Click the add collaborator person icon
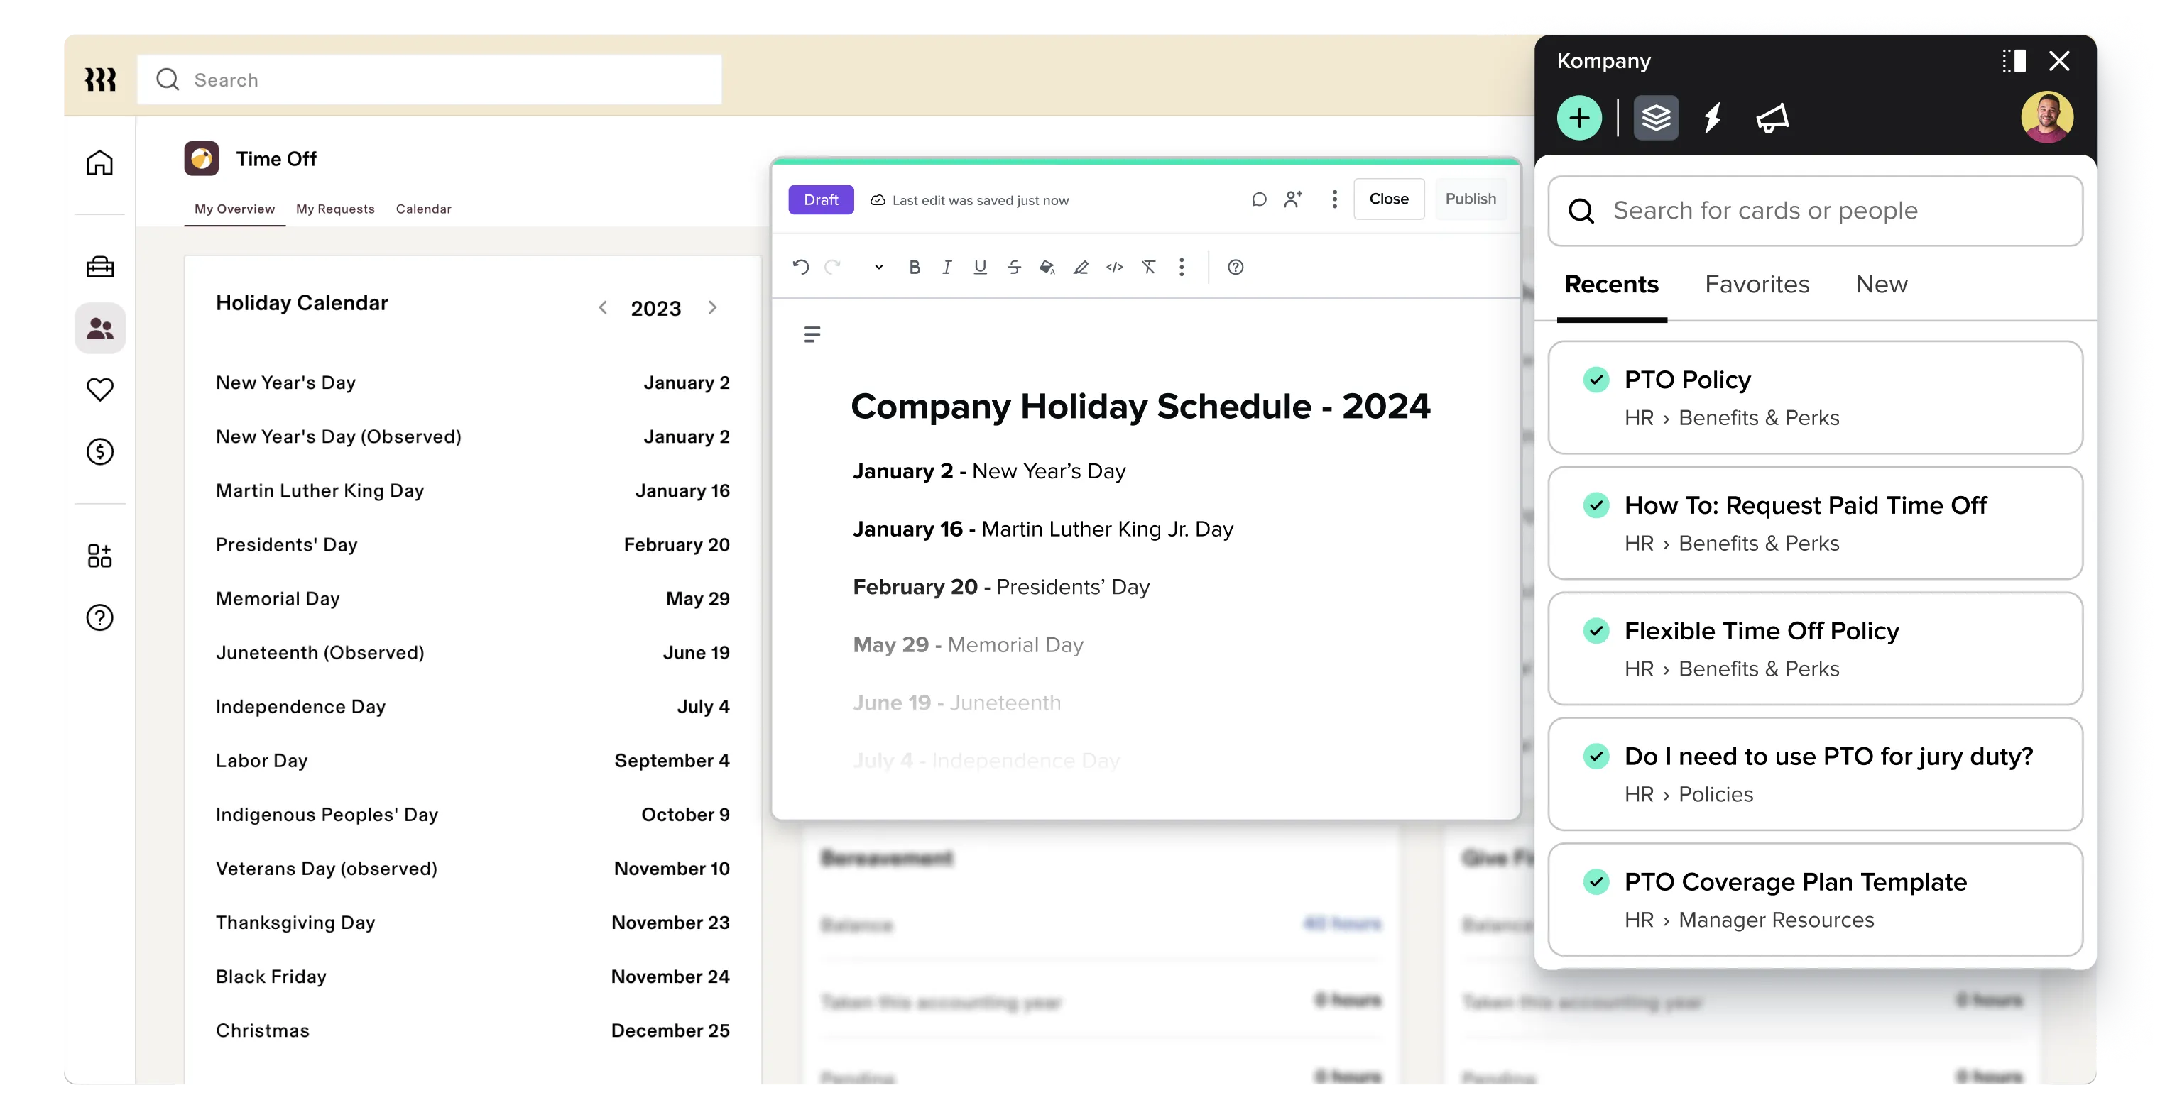Image resolution: width=2160 pixels, height=1100 pixels. click(x=1292, y=199)
